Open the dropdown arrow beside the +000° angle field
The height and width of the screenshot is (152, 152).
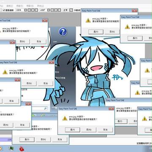pyautogui.click(x=49, y=10)
